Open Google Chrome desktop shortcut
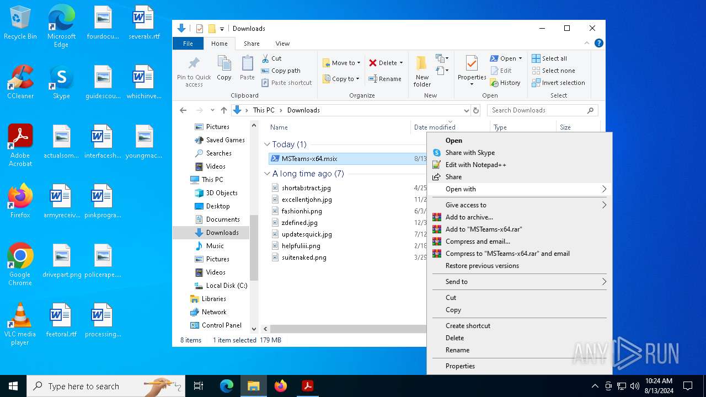Screen dimensions: 706x397 (20, 265)
